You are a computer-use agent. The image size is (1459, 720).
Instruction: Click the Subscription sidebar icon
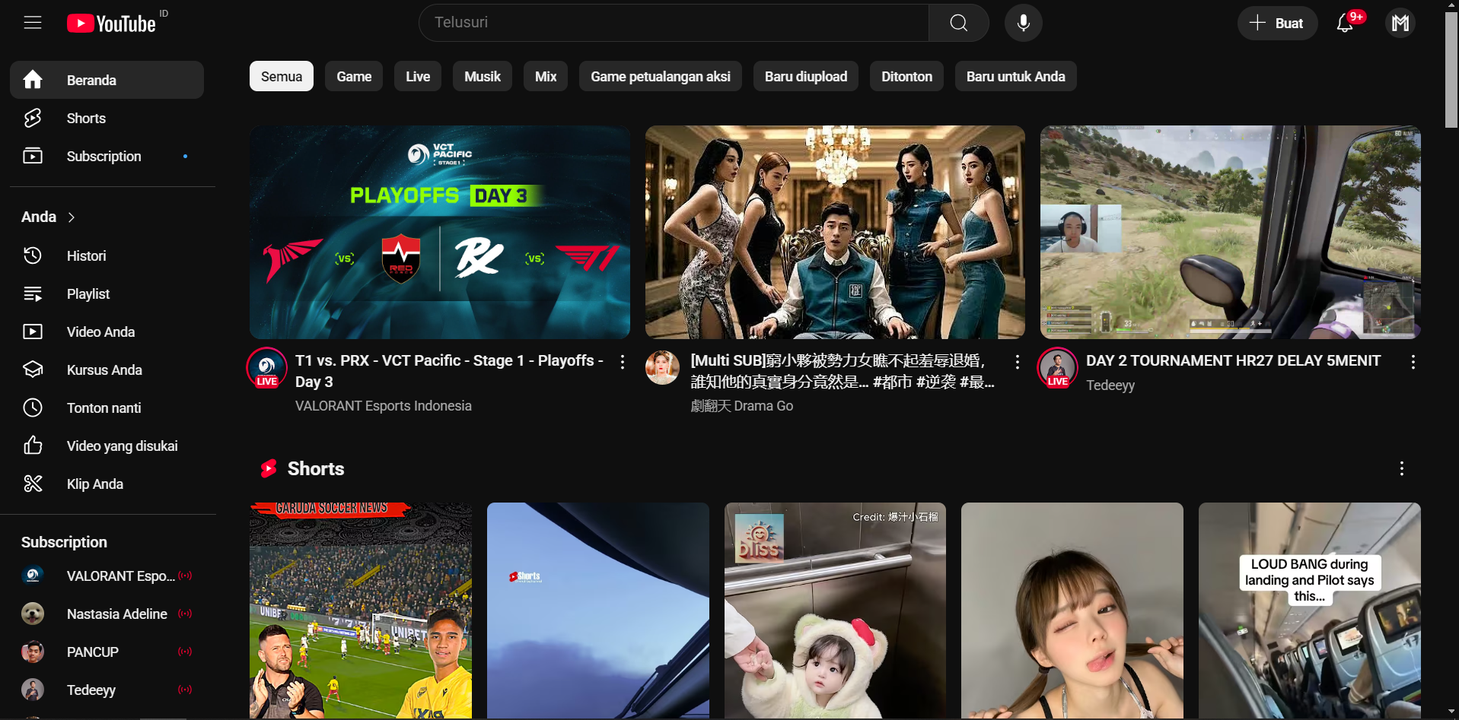[33, 156]
